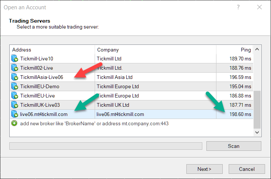Sort servers by Company column header
This screenshot has height=179, width=271.
[x=156, y=50]
